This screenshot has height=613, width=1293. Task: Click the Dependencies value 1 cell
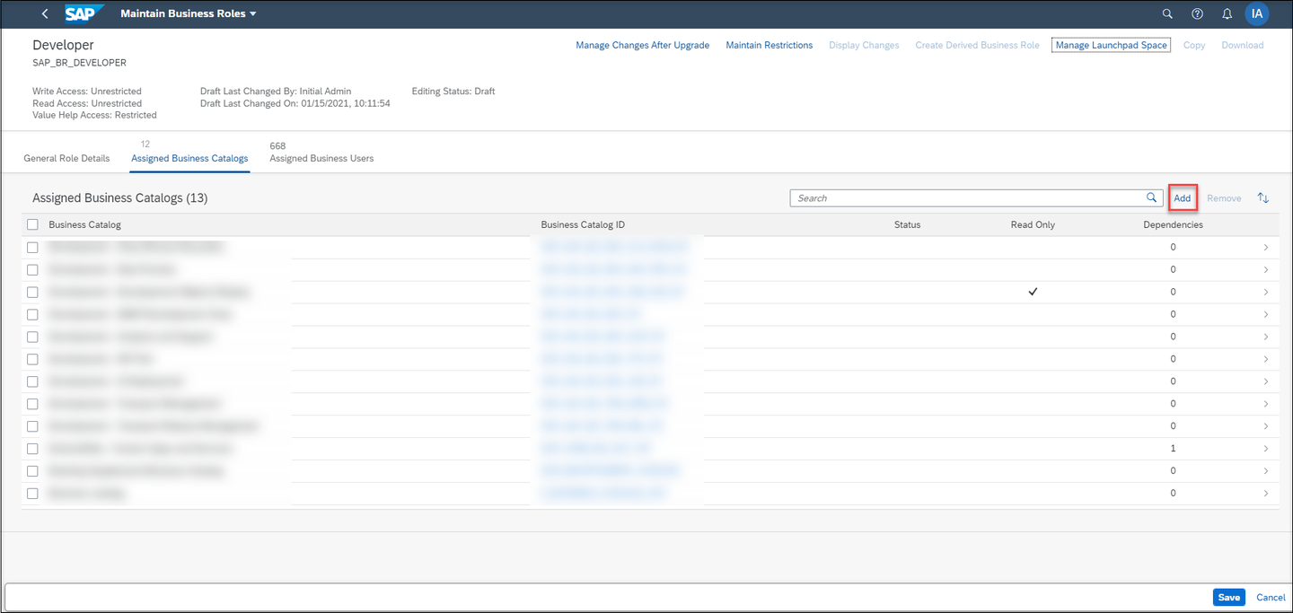pyautogui.click(x=1173, y=449)
